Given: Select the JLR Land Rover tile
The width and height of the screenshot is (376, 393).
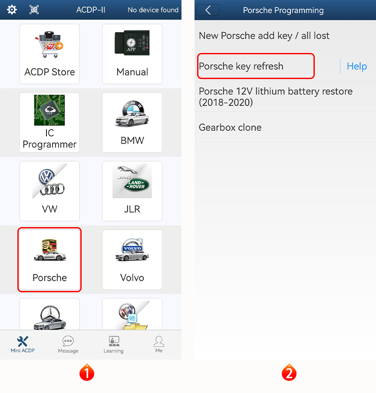Looking at the screenshot, I should coord(132,191).
